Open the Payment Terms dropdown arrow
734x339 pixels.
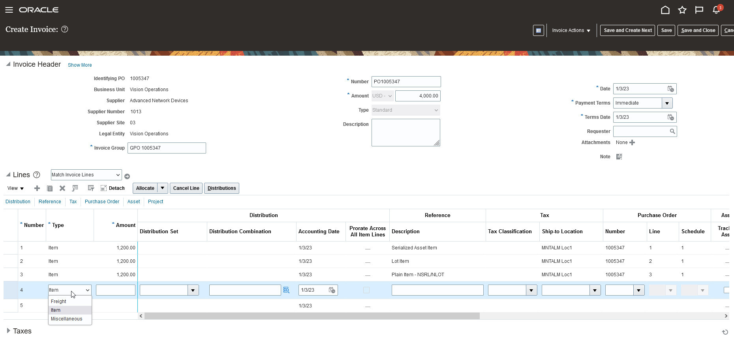(667, 103)
